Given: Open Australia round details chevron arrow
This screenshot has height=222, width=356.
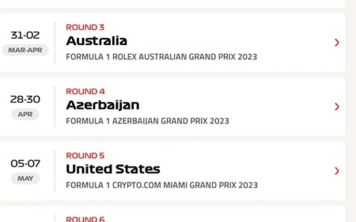Looking at the screenshot, I should tap(337, 42).
